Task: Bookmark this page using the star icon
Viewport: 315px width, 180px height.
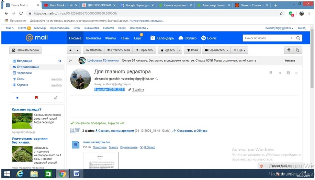Action: (281, 13)
